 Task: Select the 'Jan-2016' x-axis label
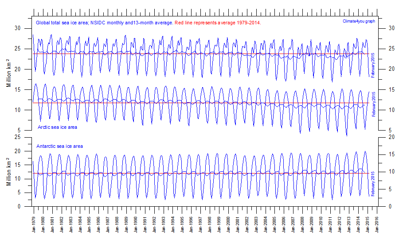pyautogui.click(x=376, y=225)
